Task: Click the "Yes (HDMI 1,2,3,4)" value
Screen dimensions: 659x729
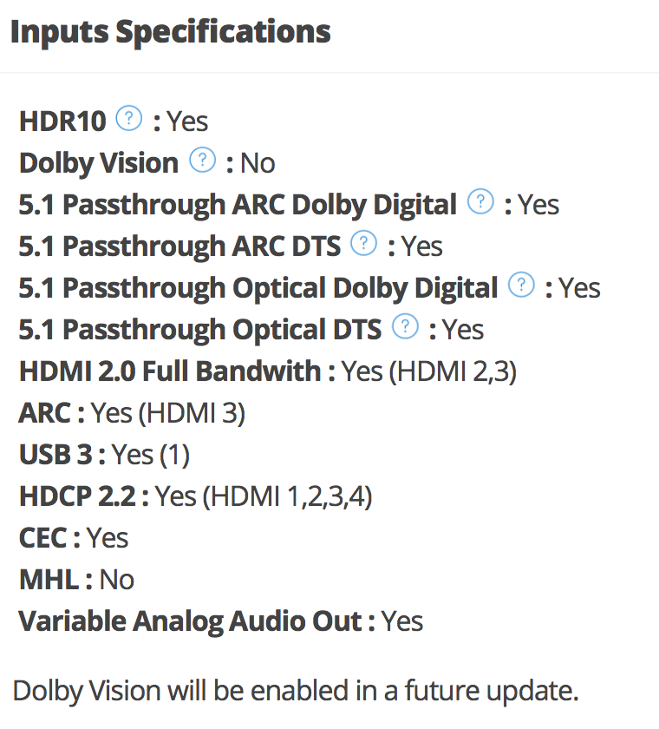Action: [264, 496]
